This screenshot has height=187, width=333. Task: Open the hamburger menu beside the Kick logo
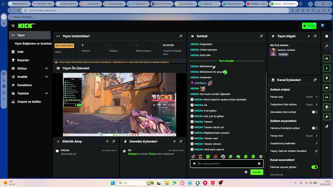pyautogui.click(x=13, y=26)
